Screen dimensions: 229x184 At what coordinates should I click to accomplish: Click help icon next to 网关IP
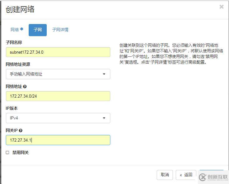click(21, 130)
